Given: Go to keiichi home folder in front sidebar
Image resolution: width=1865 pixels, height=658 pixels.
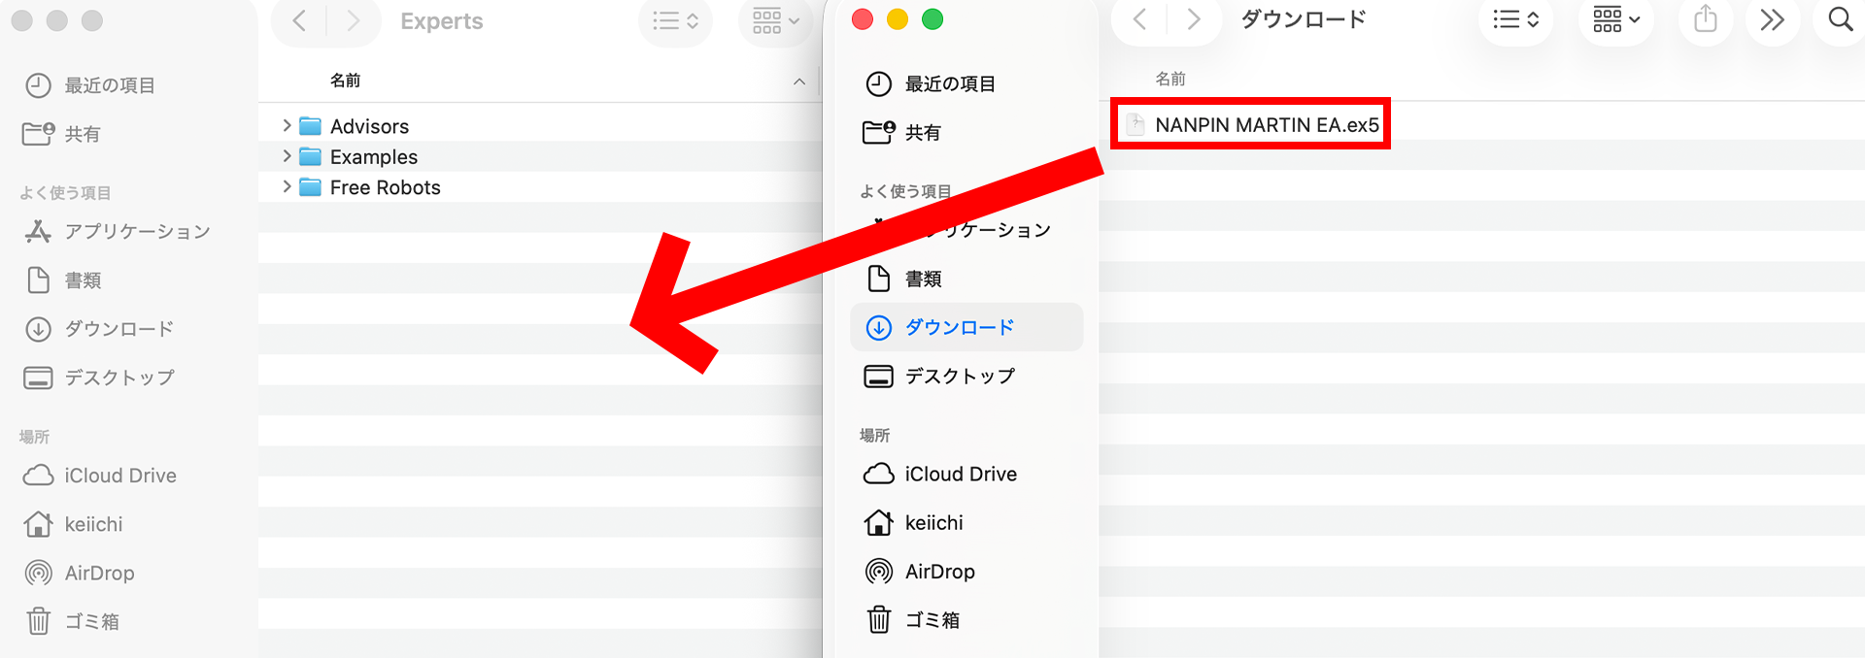Looking at the screenshot, I should [x=932, y=523].
